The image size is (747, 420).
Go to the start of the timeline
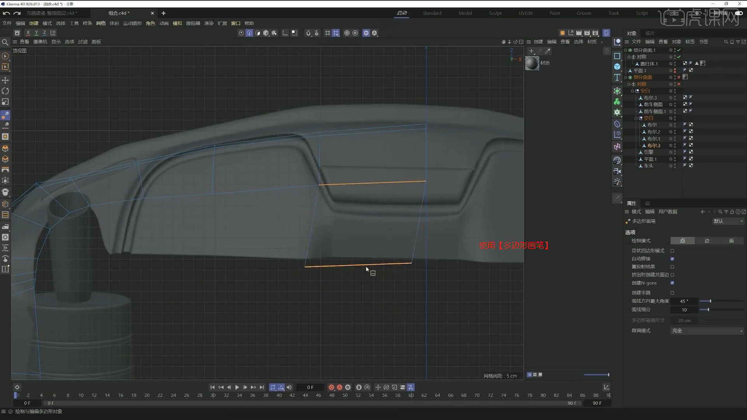212,387
